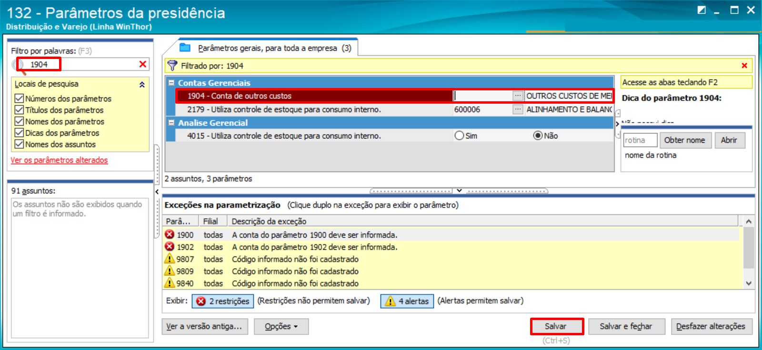Click value field of parameter 1904

pos(482,96)
